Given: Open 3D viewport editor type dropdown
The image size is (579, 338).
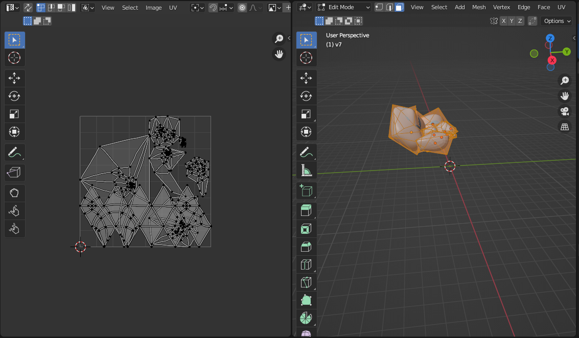Looking at the screenshot, I should (305, 7).
